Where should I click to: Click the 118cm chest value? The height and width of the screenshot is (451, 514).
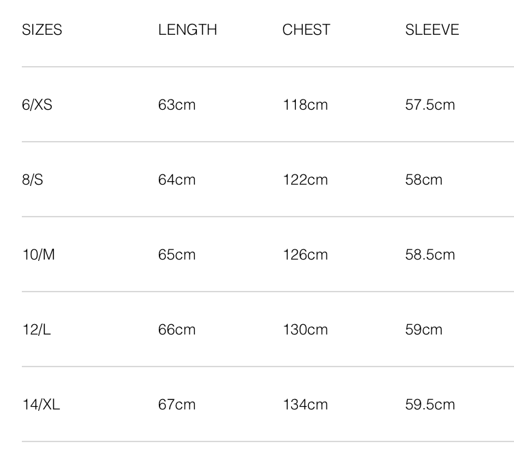[305, 105]
